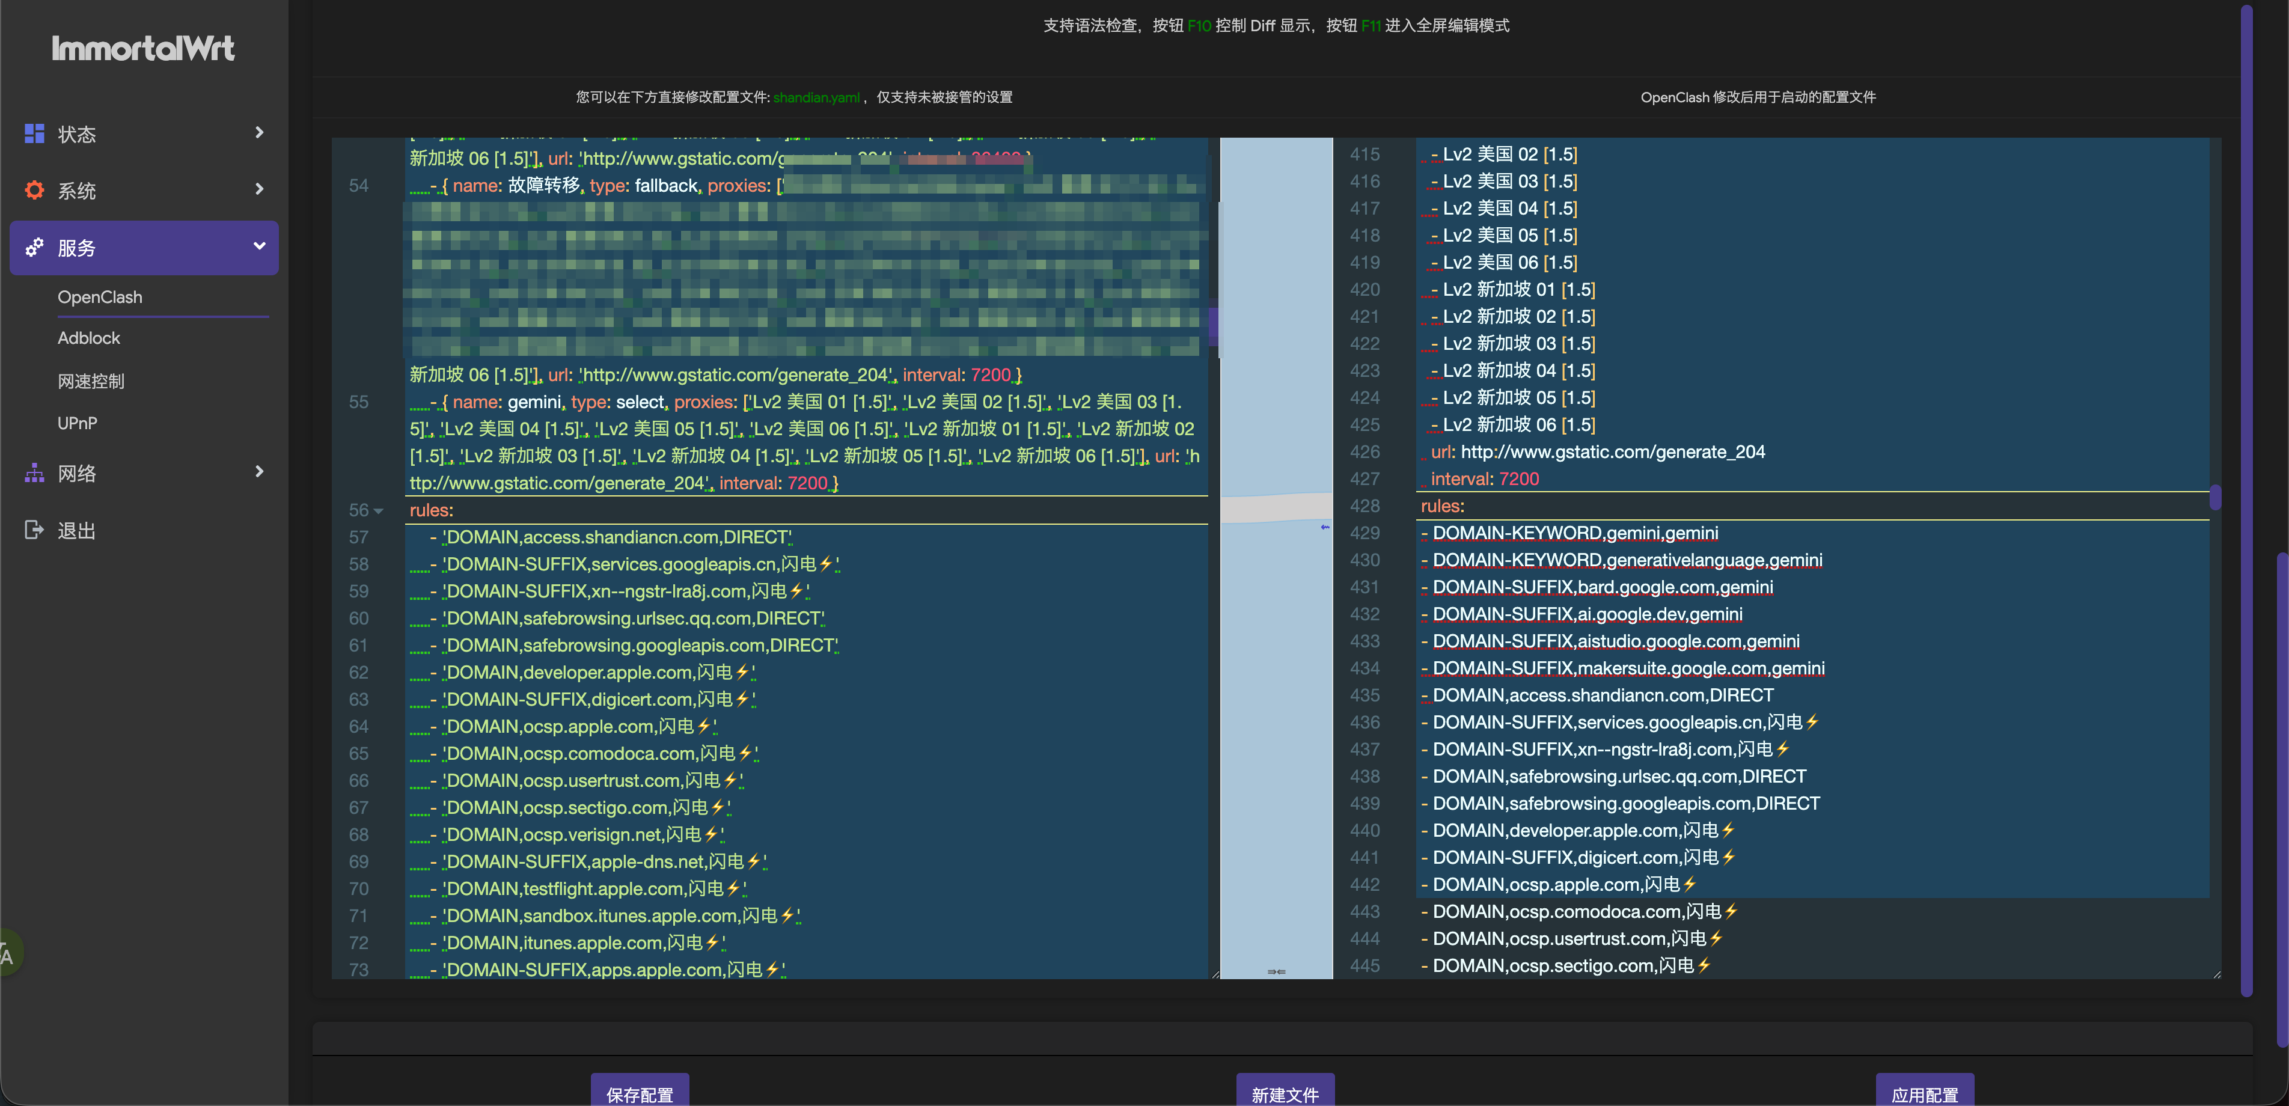This screenshot has width=2289, height=1106.
Task: Click the 服务 gears icon
Action: tap(34, 248)
